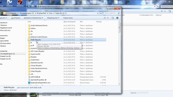Go to Sony in the breadcrumb
The height and width of the screenshot is (97, 173).
tap(51, 13)
